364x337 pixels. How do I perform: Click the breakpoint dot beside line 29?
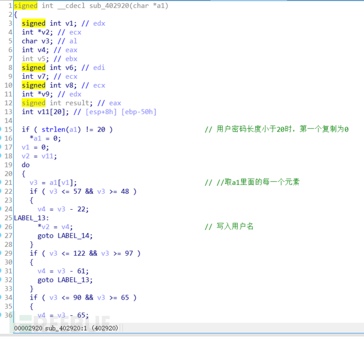click(x=1, y=254)
